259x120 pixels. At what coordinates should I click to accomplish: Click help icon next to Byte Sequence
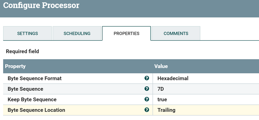pos(147,89)
